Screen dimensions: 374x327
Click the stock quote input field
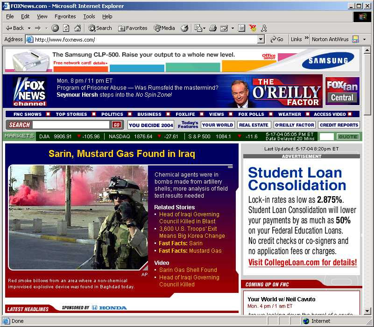pyautogui.click(x=326, y=137)
